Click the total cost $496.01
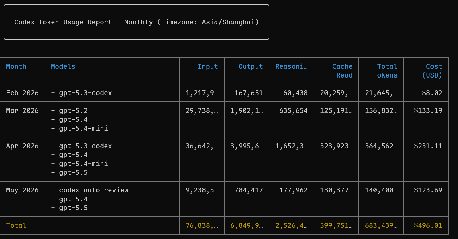This screenshot has width=458, height=239. (x=428, y=225)
